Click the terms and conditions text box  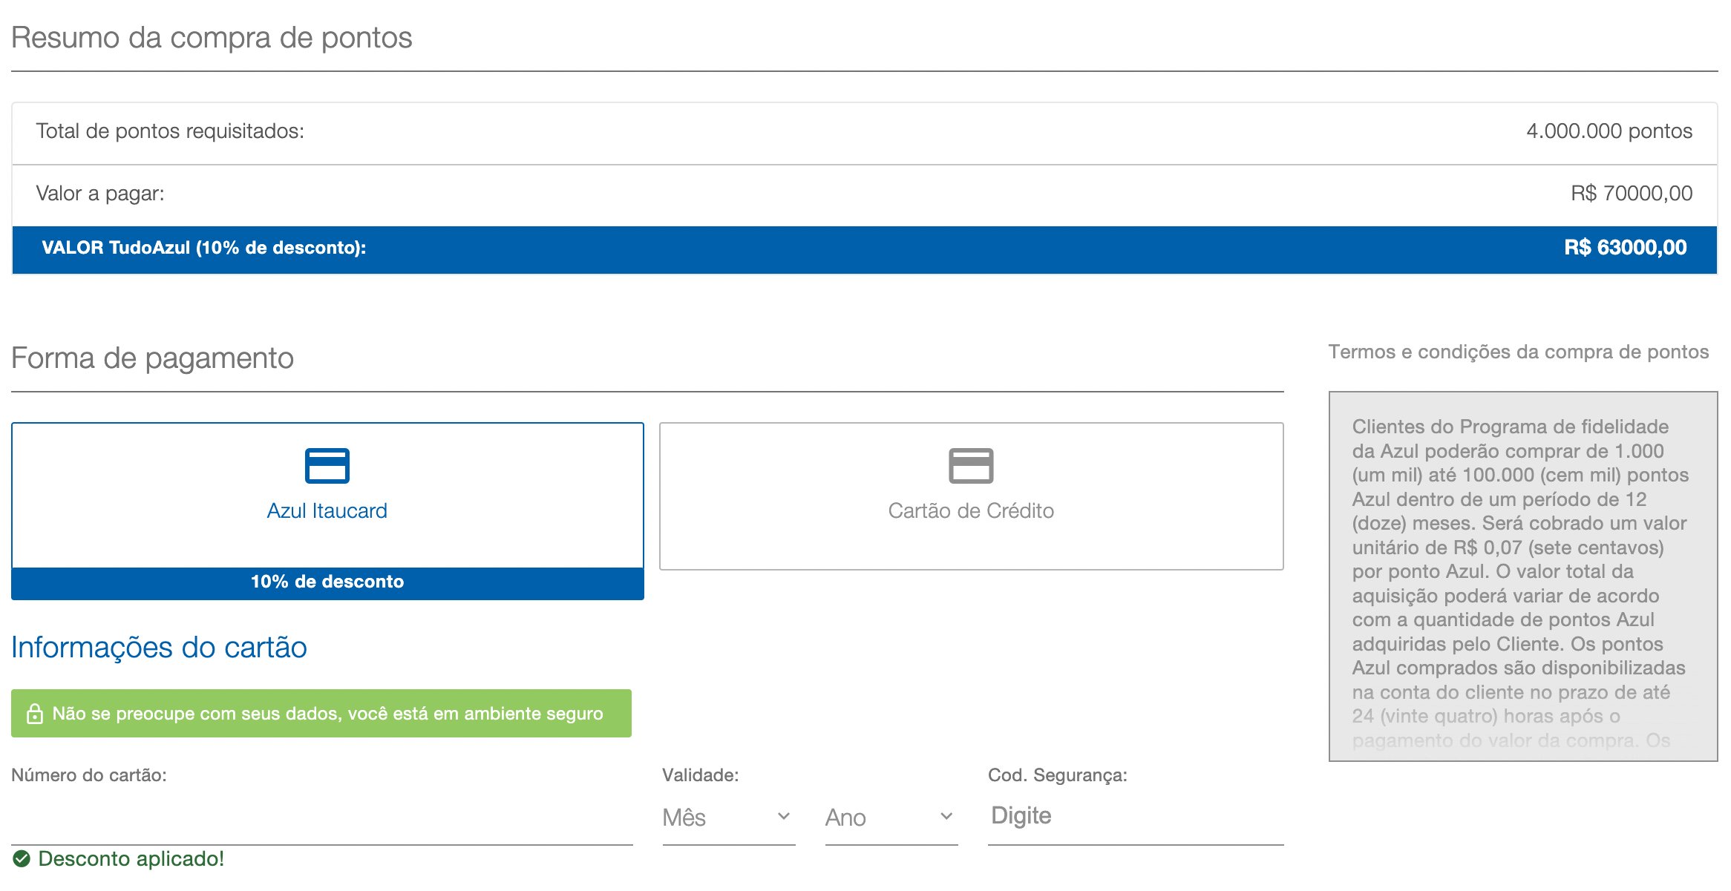coord(1523,576)
